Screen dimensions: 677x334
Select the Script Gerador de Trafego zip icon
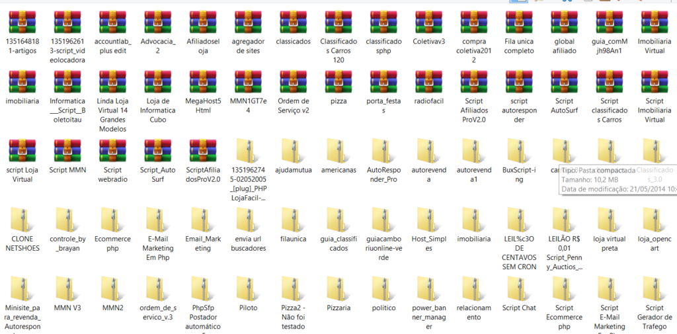coord(655,288)
